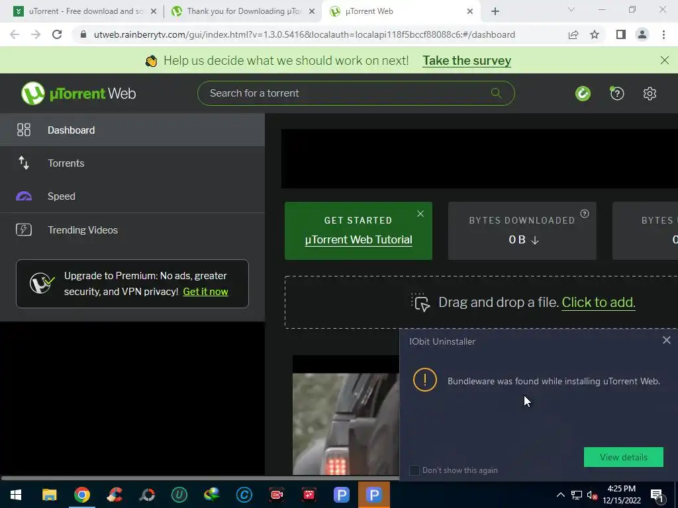Open File Explorer from the taskbar

pyautogui.click(x=49, y=495)
